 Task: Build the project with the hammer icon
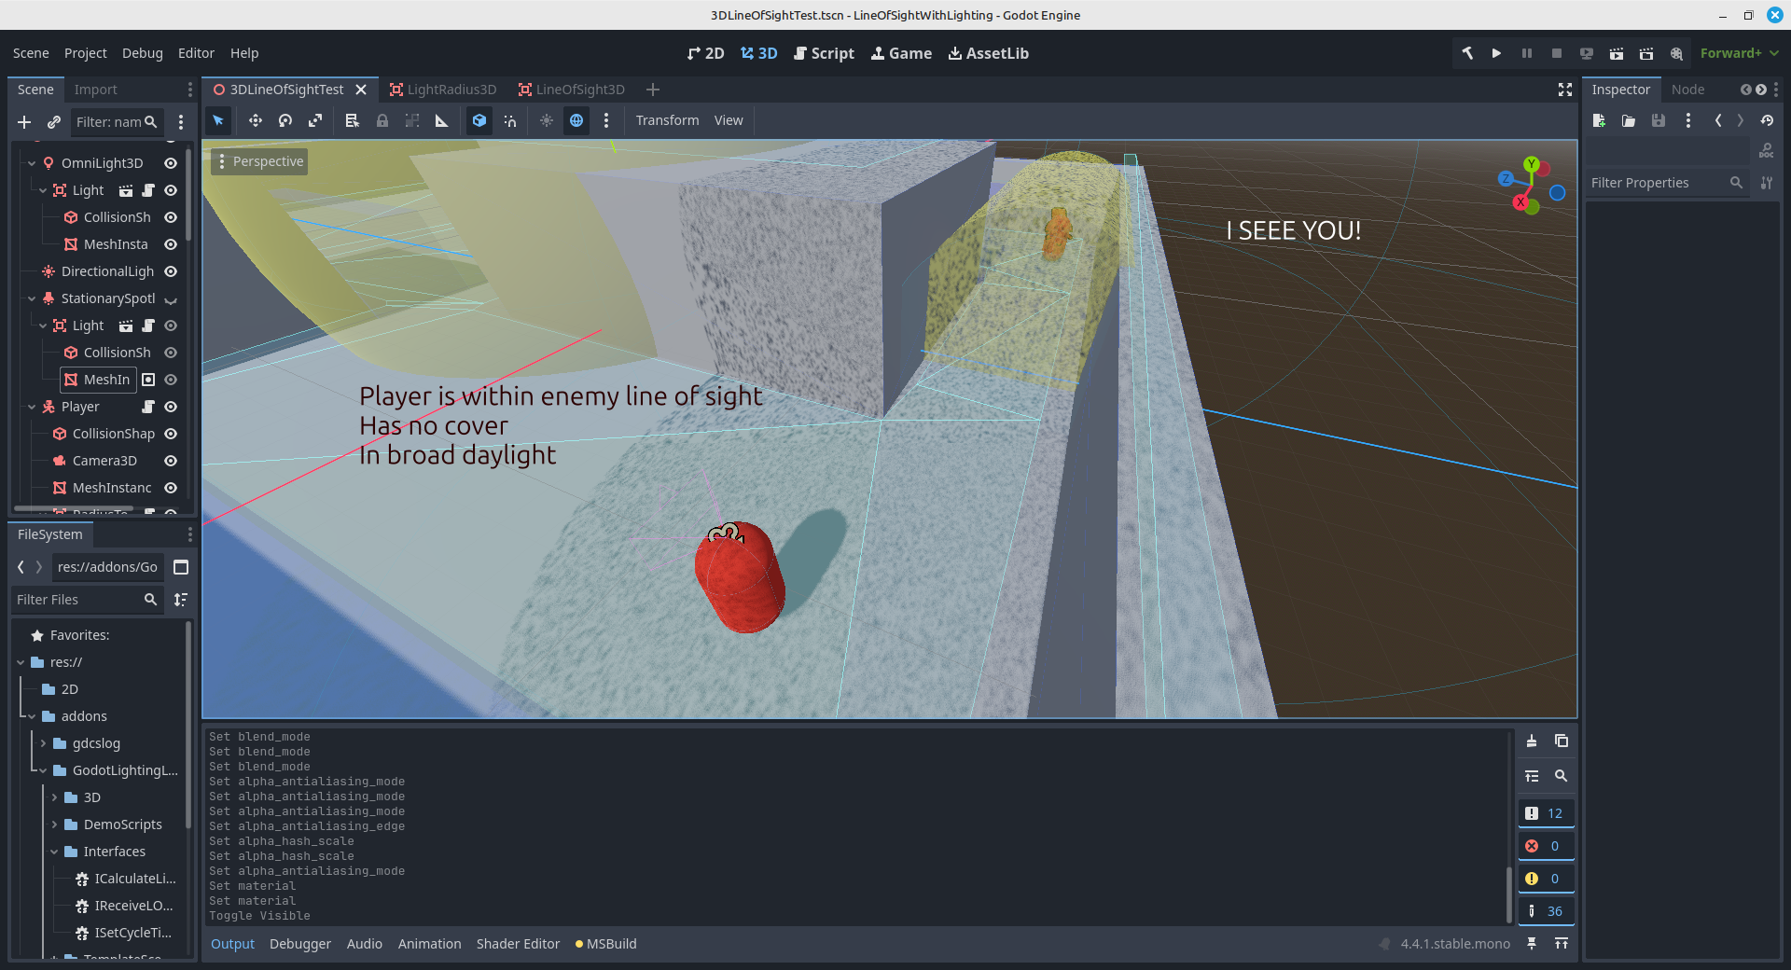coord(1467,53)
